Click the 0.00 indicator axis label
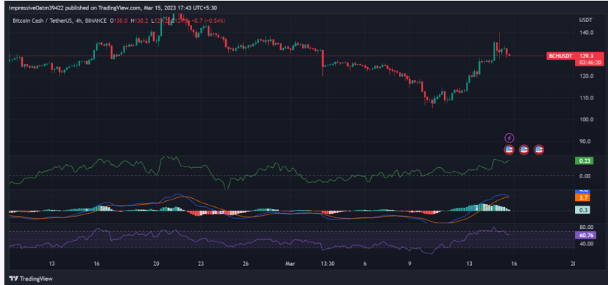 [584, 176]
